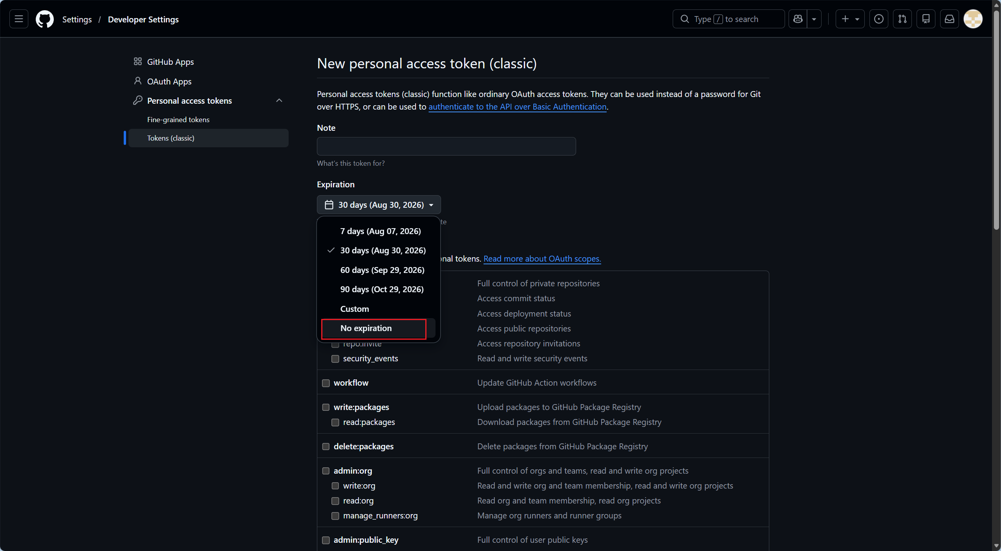Open the Notifications inbox icon
Screen dimensions: 1001x551
click(950, 19)
